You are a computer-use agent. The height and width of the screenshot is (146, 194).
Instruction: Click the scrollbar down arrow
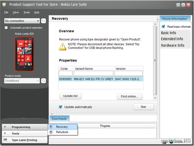pyautogui.click(x=155, y=98)
